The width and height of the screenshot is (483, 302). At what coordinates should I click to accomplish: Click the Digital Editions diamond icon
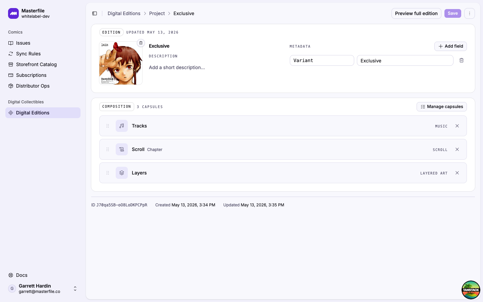point(11,113)
